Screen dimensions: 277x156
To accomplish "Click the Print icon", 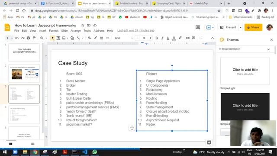I will point(29,38).
